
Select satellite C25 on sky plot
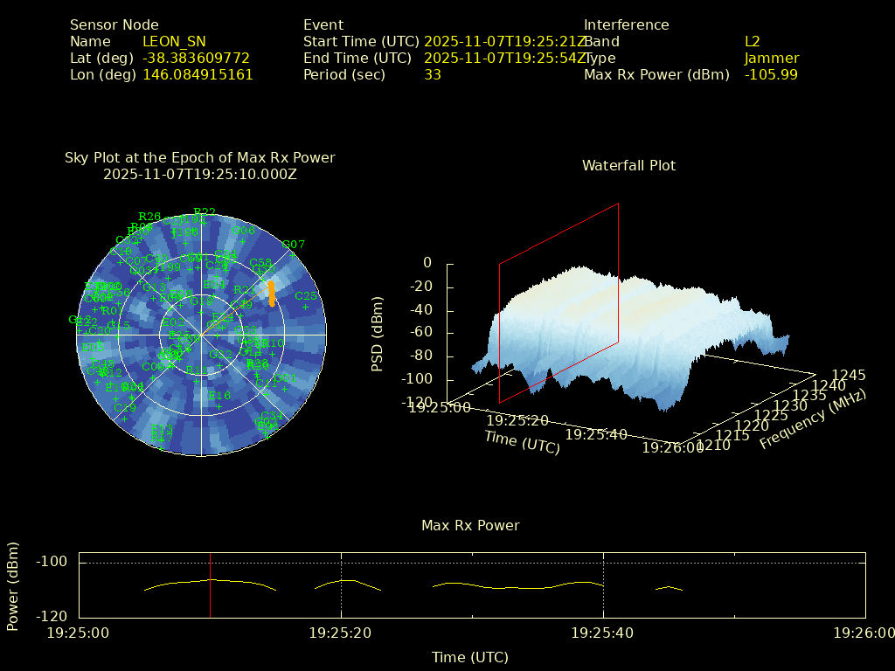(305, 296)
